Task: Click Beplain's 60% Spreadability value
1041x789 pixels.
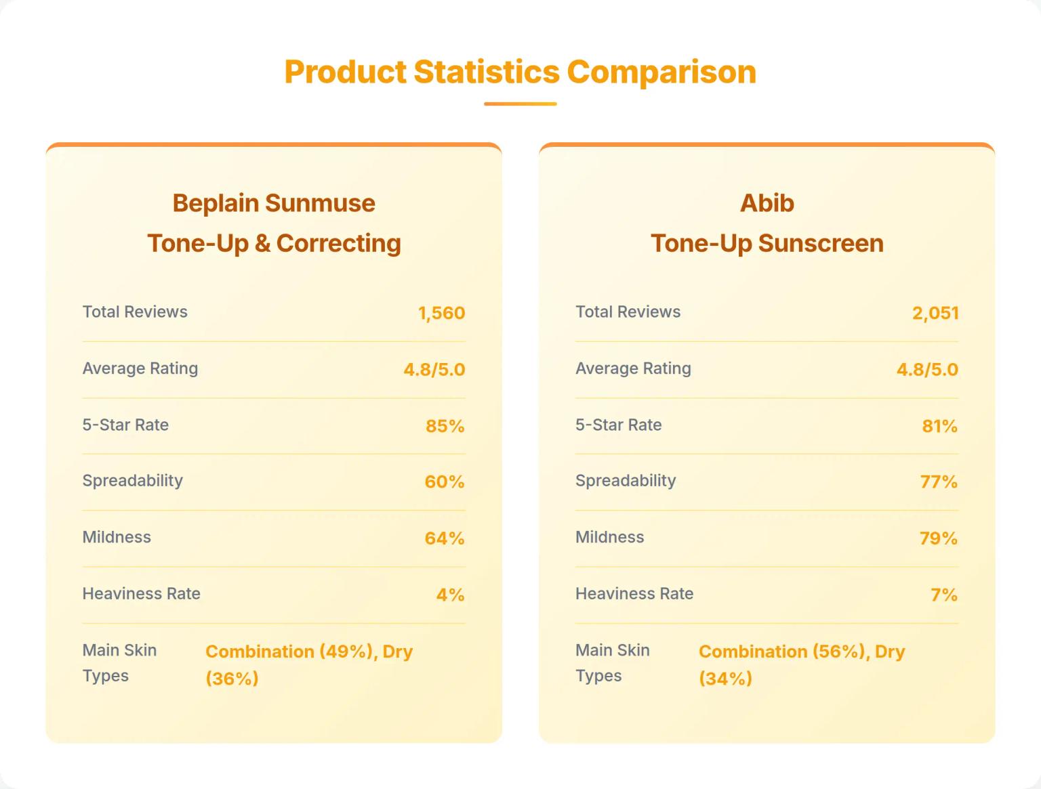Action: tap(444, 482)
